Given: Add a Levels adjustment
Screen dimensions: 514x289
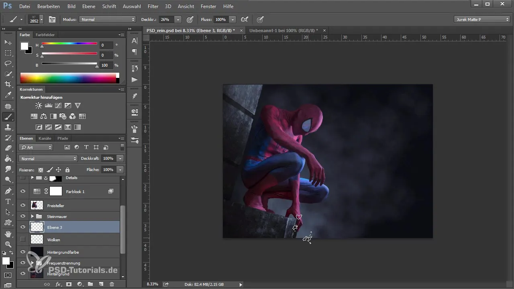Looking at the screenshot, I should click(x=49, y=106).
